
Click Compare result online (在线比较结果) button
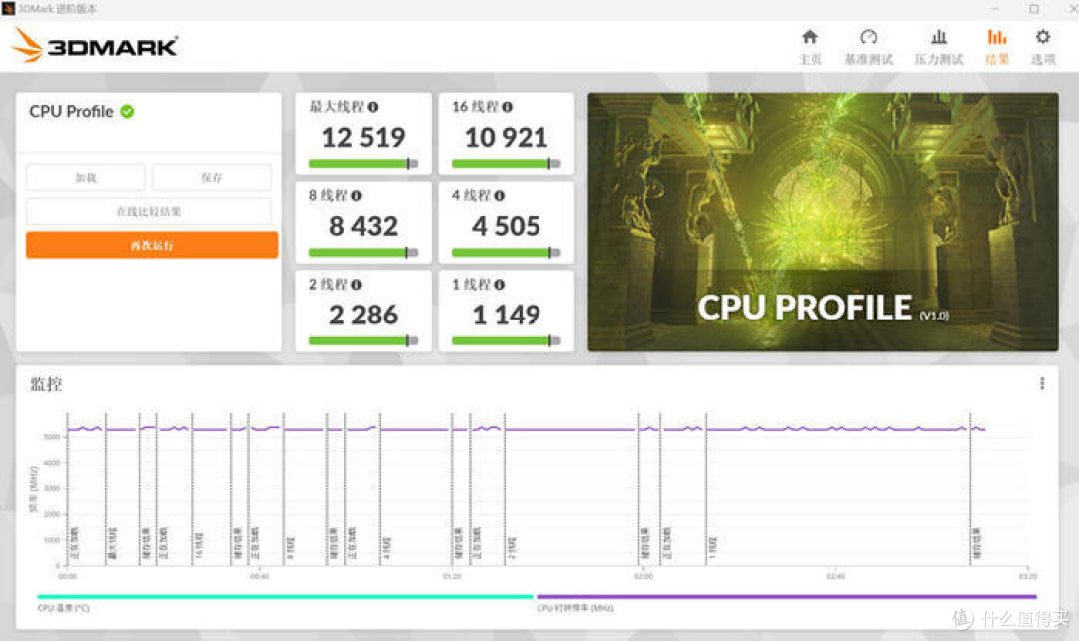point(149,211)
